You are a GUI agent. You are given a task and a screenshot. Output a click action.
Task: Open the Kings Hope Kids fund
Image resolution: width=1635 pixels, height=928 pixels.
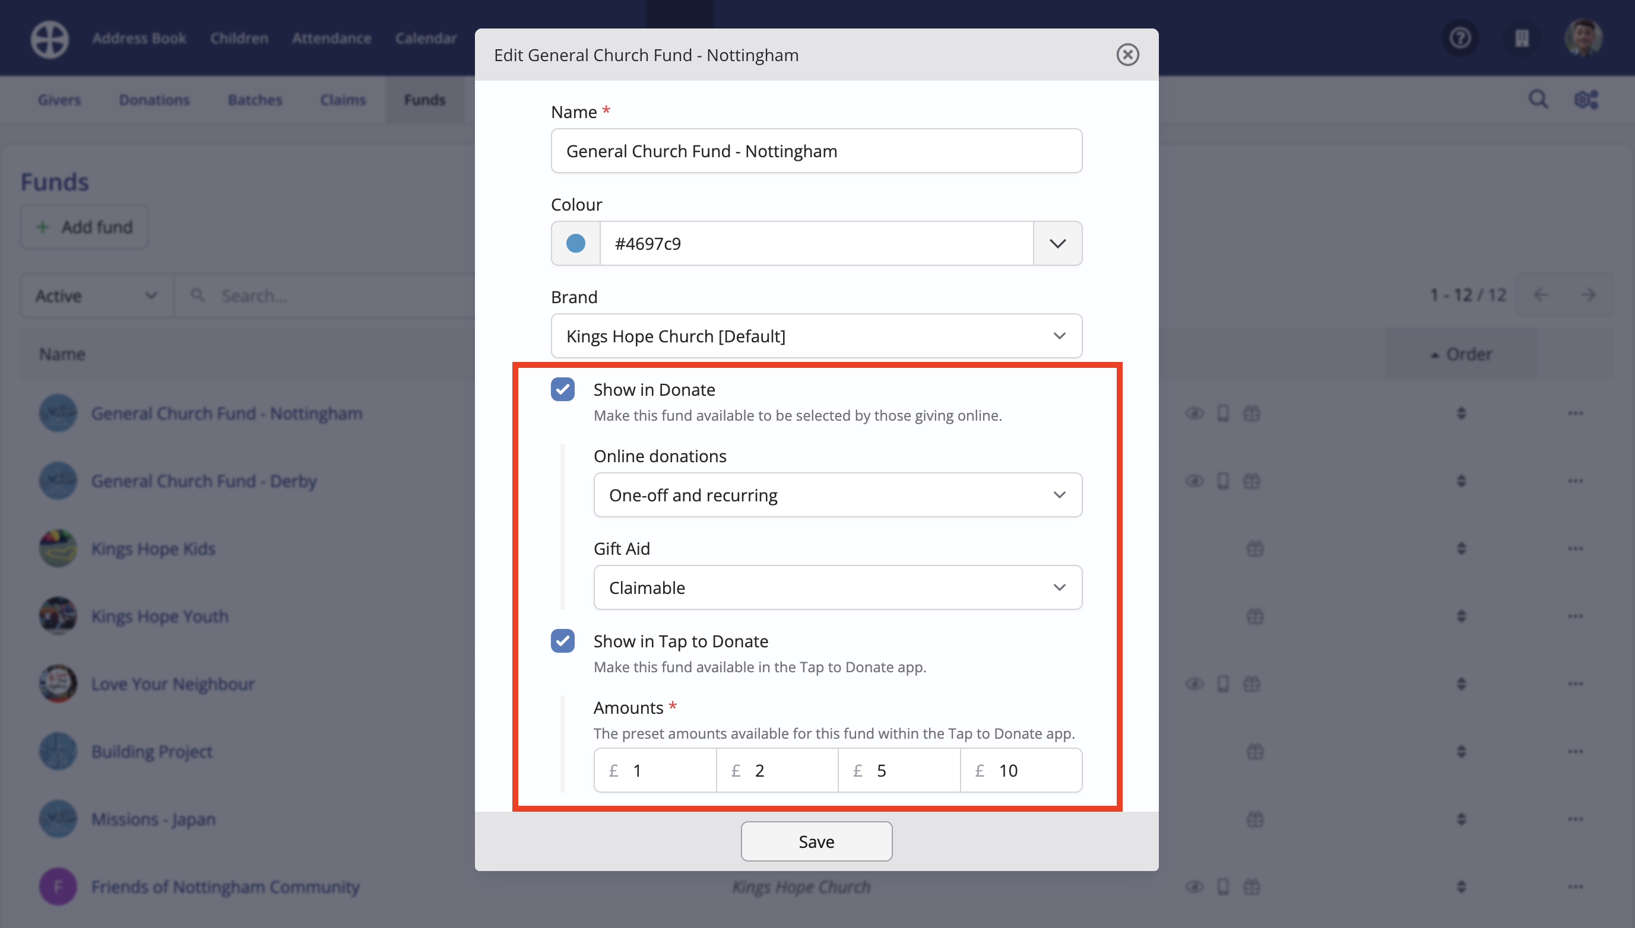coord(154,549)
